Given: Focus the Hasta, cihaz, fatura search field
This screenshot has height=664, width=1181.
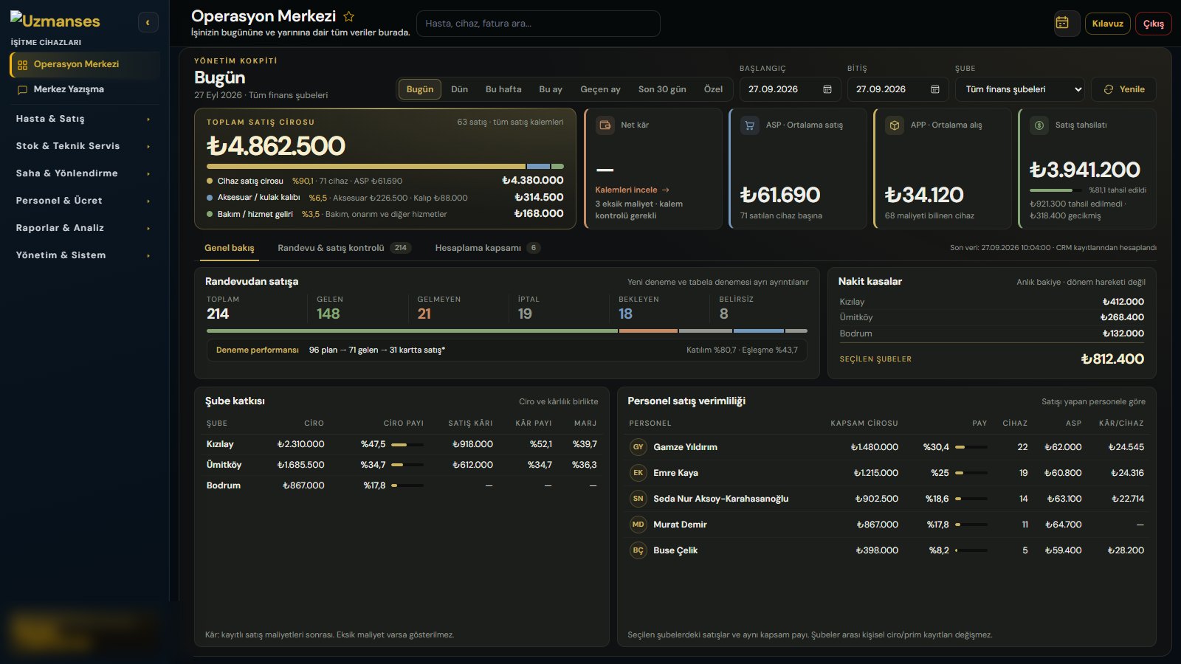Looking at the screenshot, I should point(538,24).
